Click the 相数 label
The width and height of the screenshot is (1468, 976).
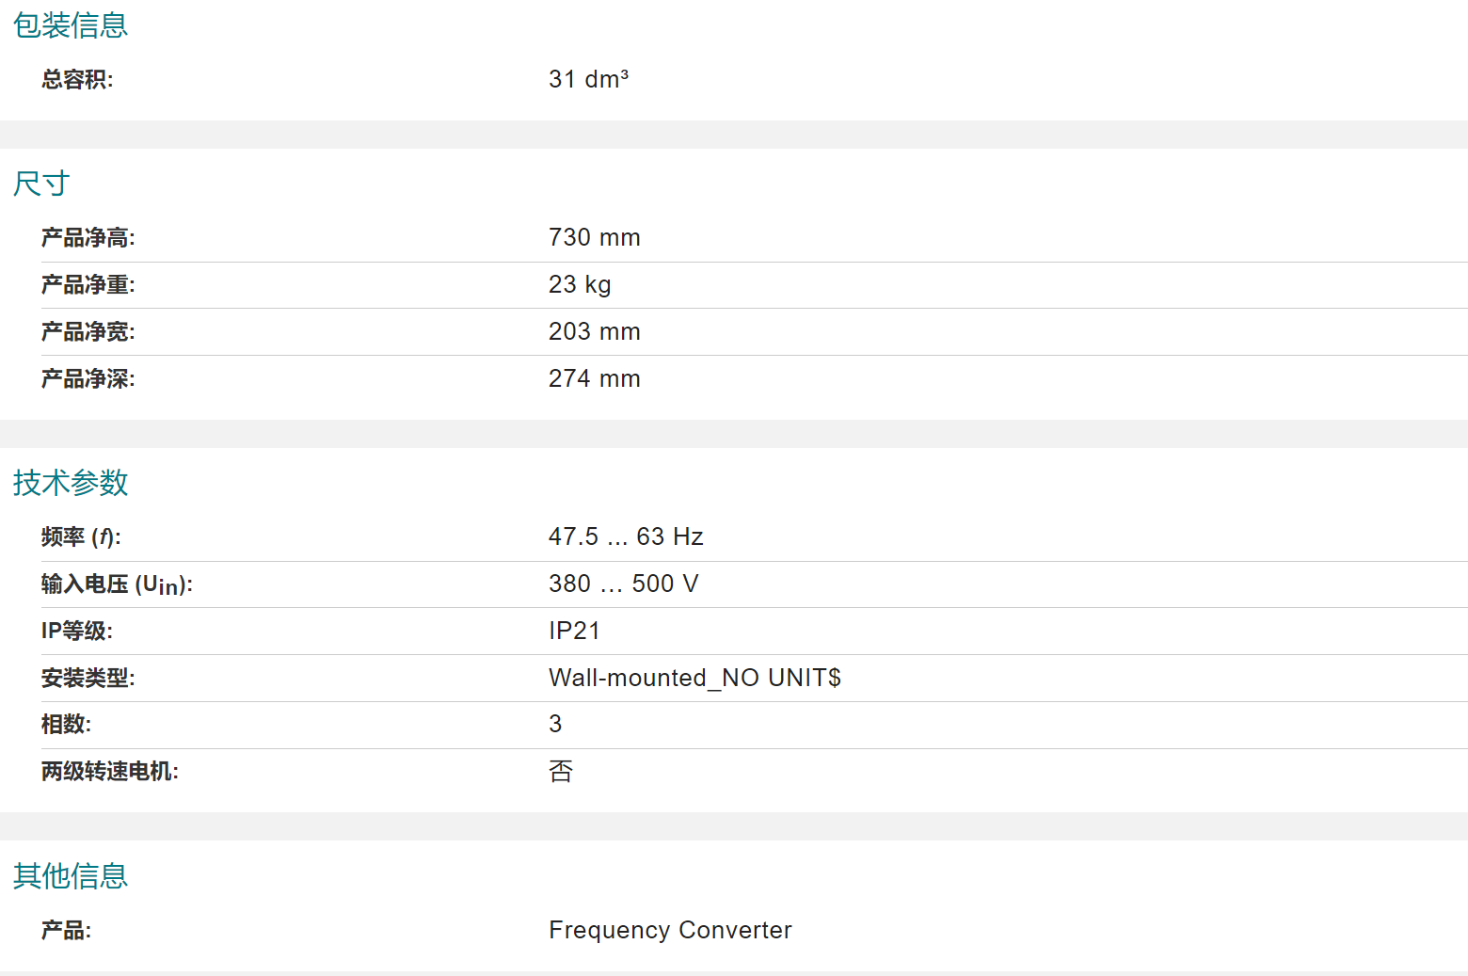pyautogui.click(x=67, y=725)
